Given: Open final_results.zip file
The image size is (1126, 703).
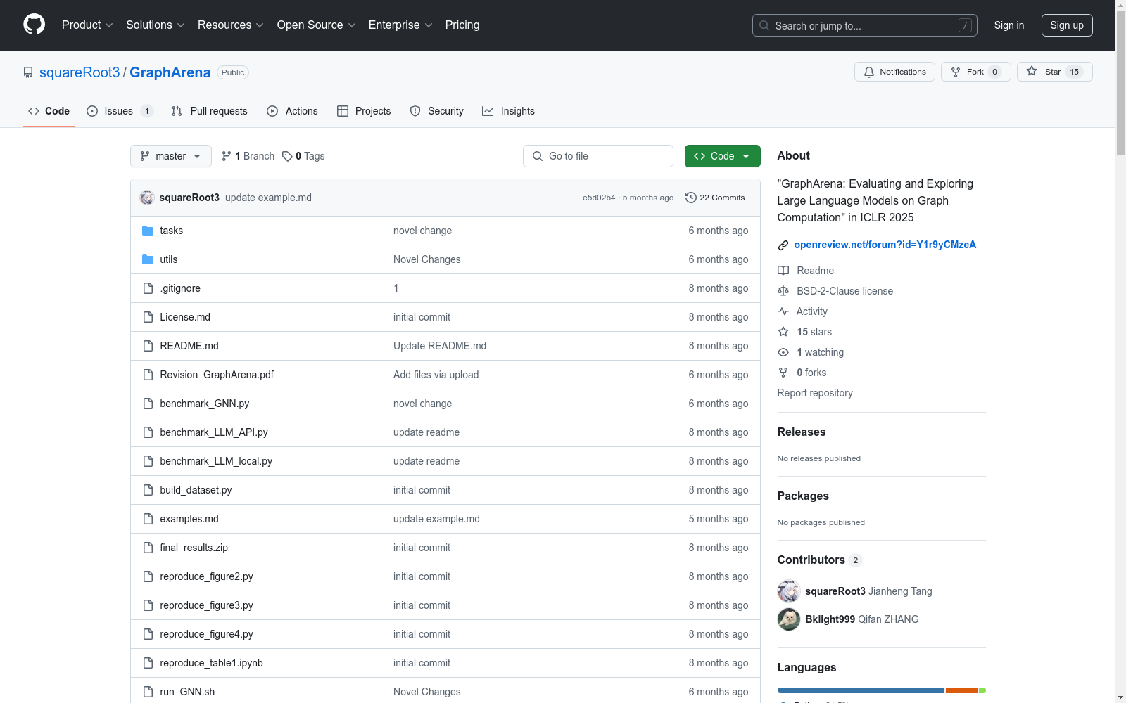Looking at the screenshot, I should pos(194,548).
